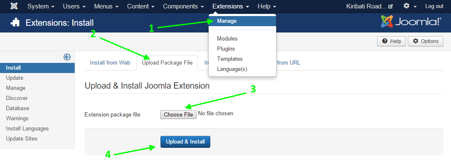Select the Upload Package File tab

(x=167, y=63)
